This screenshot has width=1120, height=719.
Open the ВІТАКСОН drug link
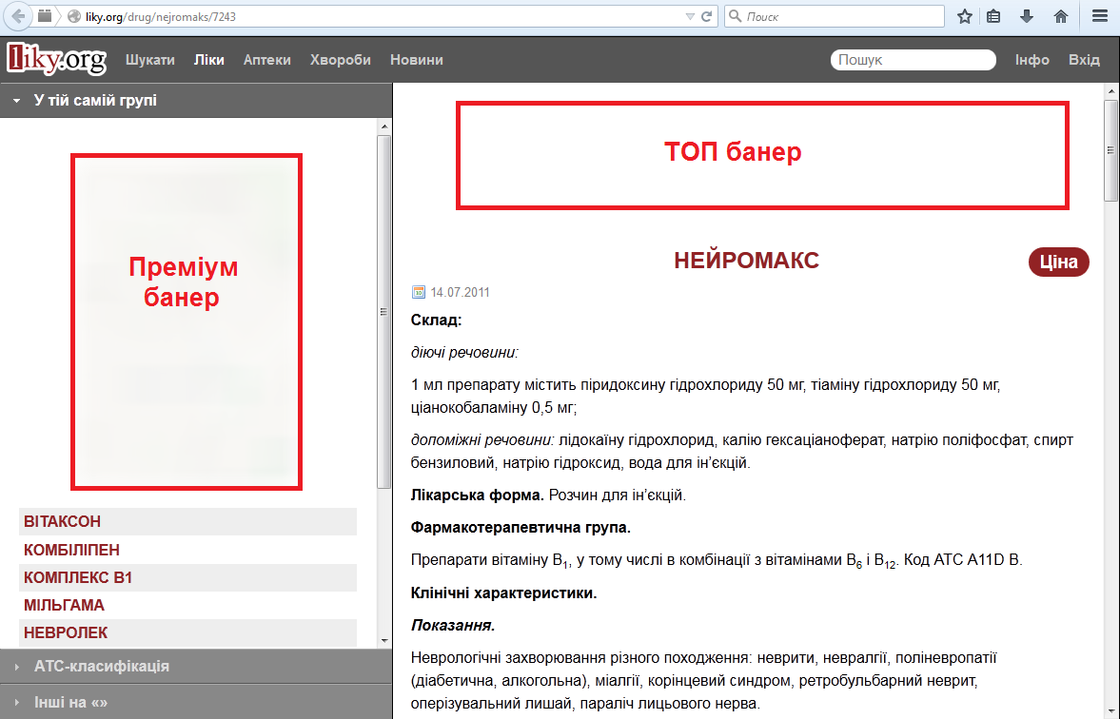tap(62, 521)
